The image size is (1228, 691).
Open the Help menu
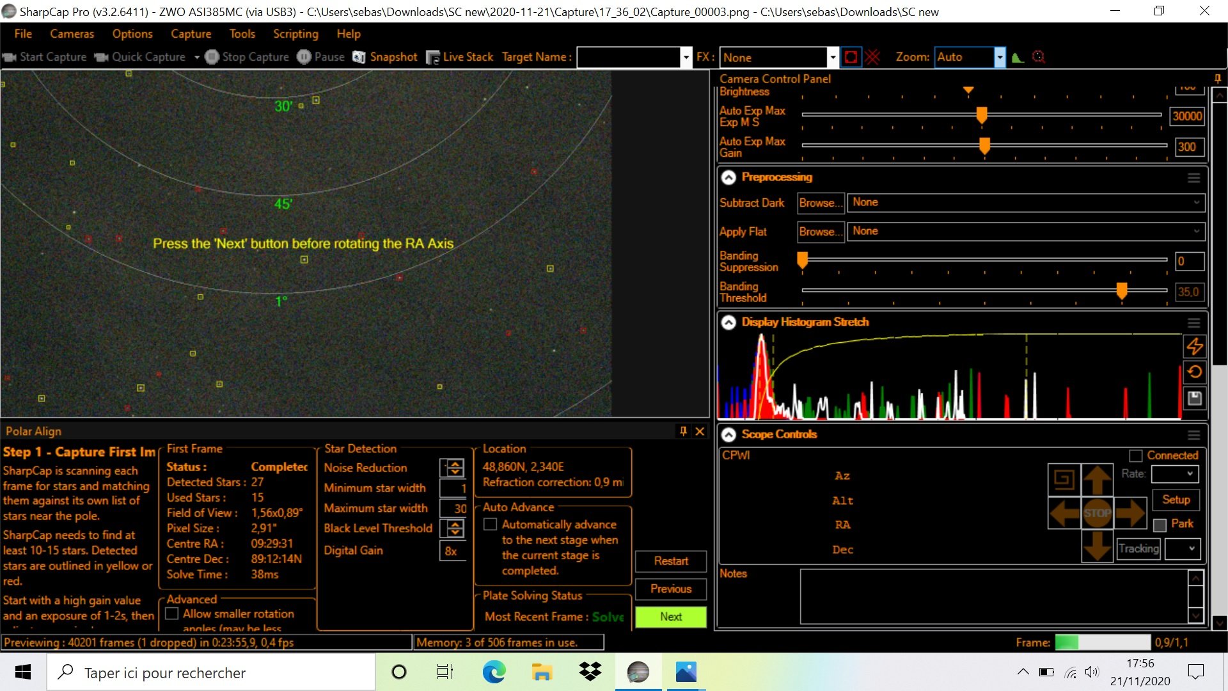(349, 34)
